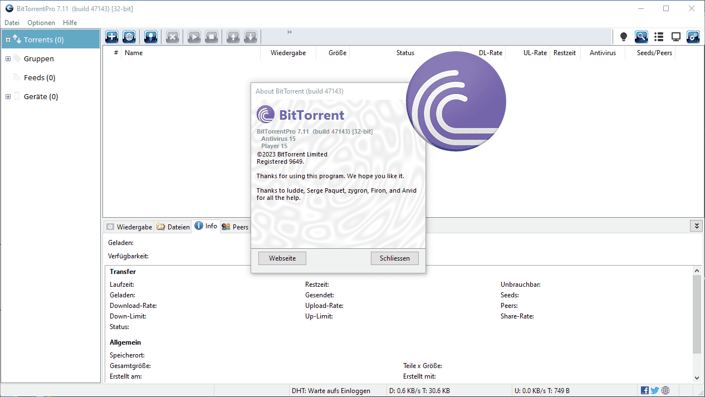This screenshot has width=705, height=397.
Task: Sort by the Antivirus column header
Action: click(x=603, y=53)
